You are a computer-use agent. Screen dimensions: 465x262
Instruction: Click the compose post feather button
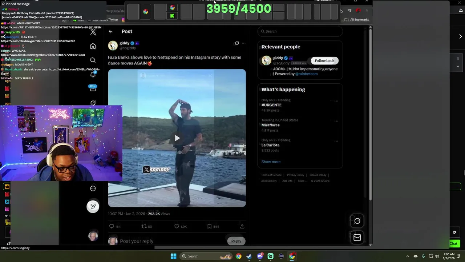point(93,206)
